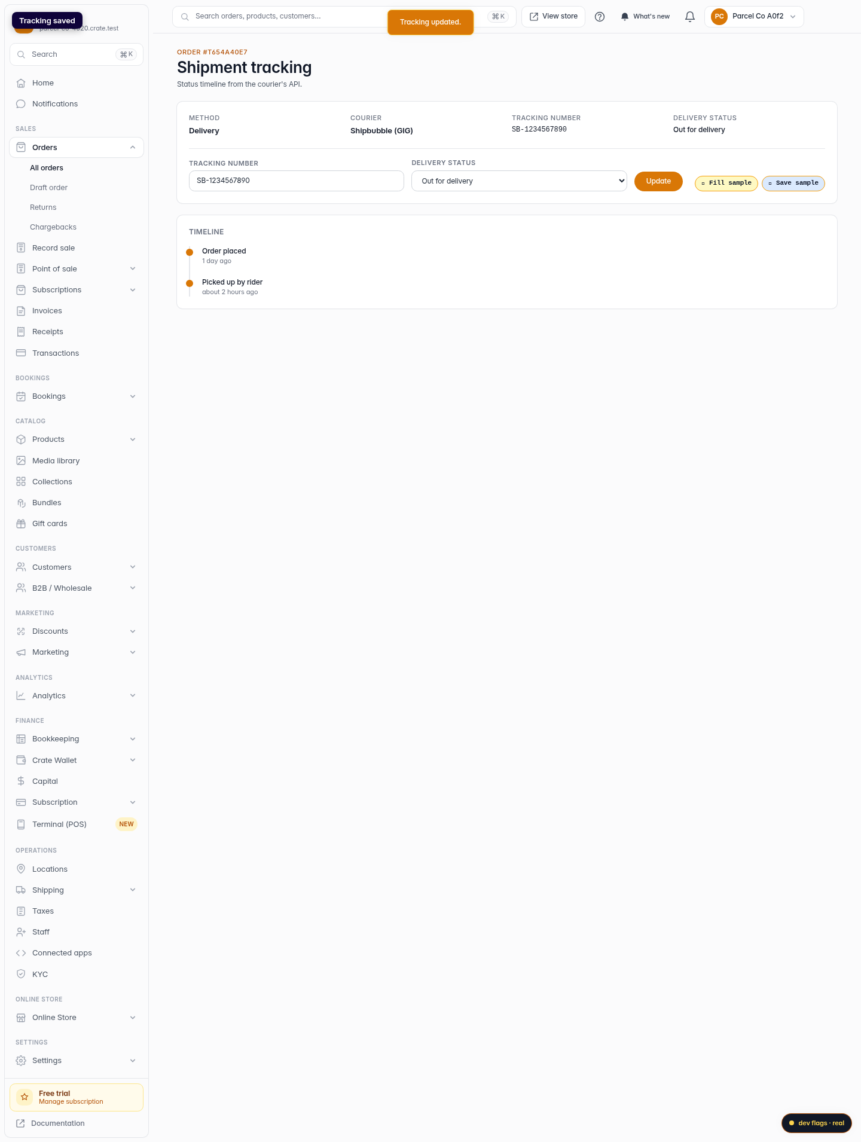This screenshot has height=1142, width=861.
Task: Click the Connected apps code icon
Action: [x=21, y=953]
